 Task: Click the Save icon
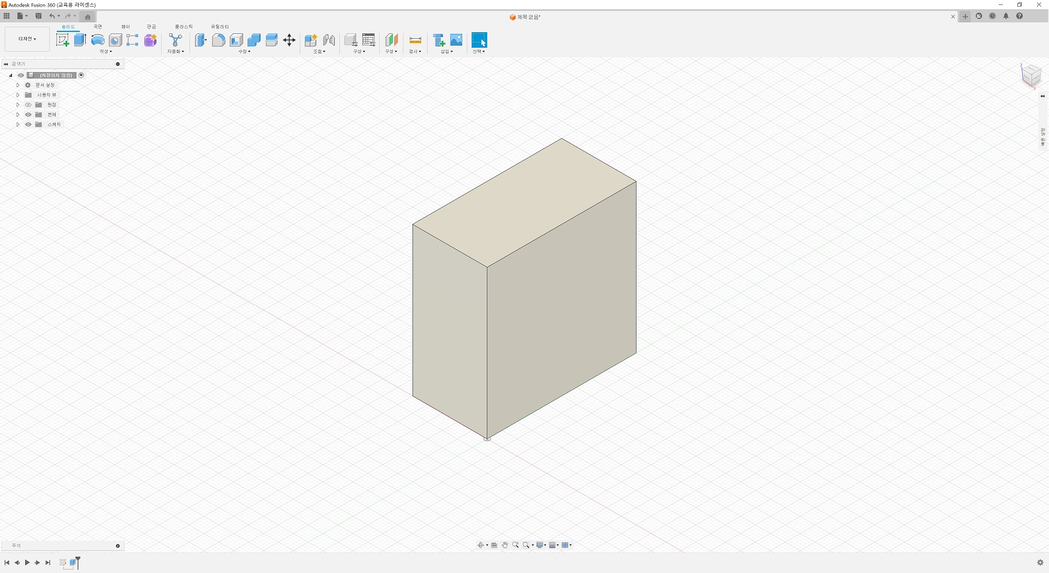point(38,16)
